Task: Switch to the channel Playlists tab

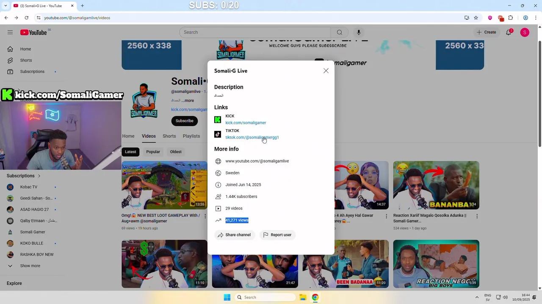Action: point(191,136)
